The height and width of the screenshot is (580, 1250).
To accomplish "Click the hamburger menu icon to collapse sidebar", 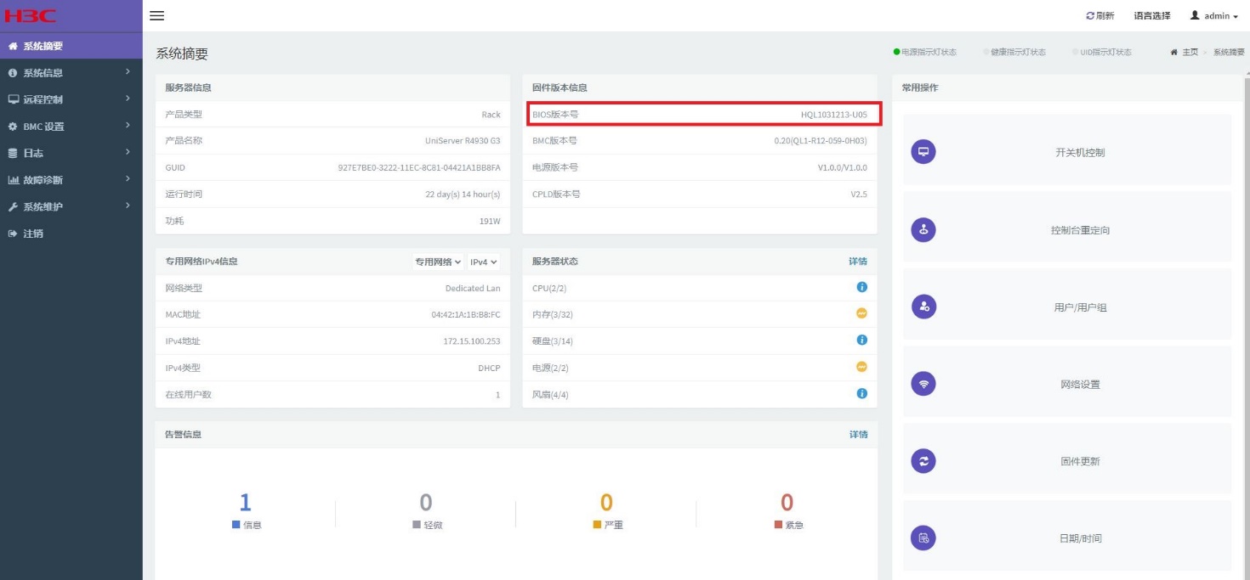I will click(x=156, y=16).
